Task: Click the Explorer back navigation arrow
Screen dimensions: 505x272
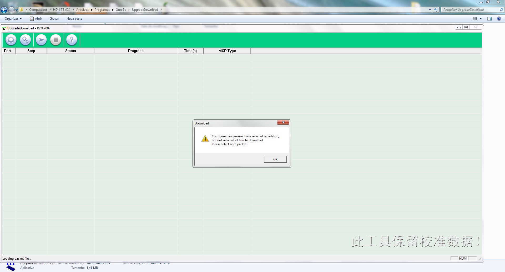Action: tap(4, 10)
